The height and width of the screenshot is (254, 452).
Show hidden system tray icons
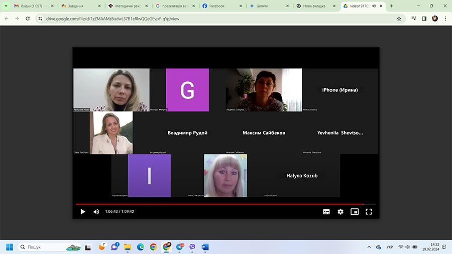369,247
